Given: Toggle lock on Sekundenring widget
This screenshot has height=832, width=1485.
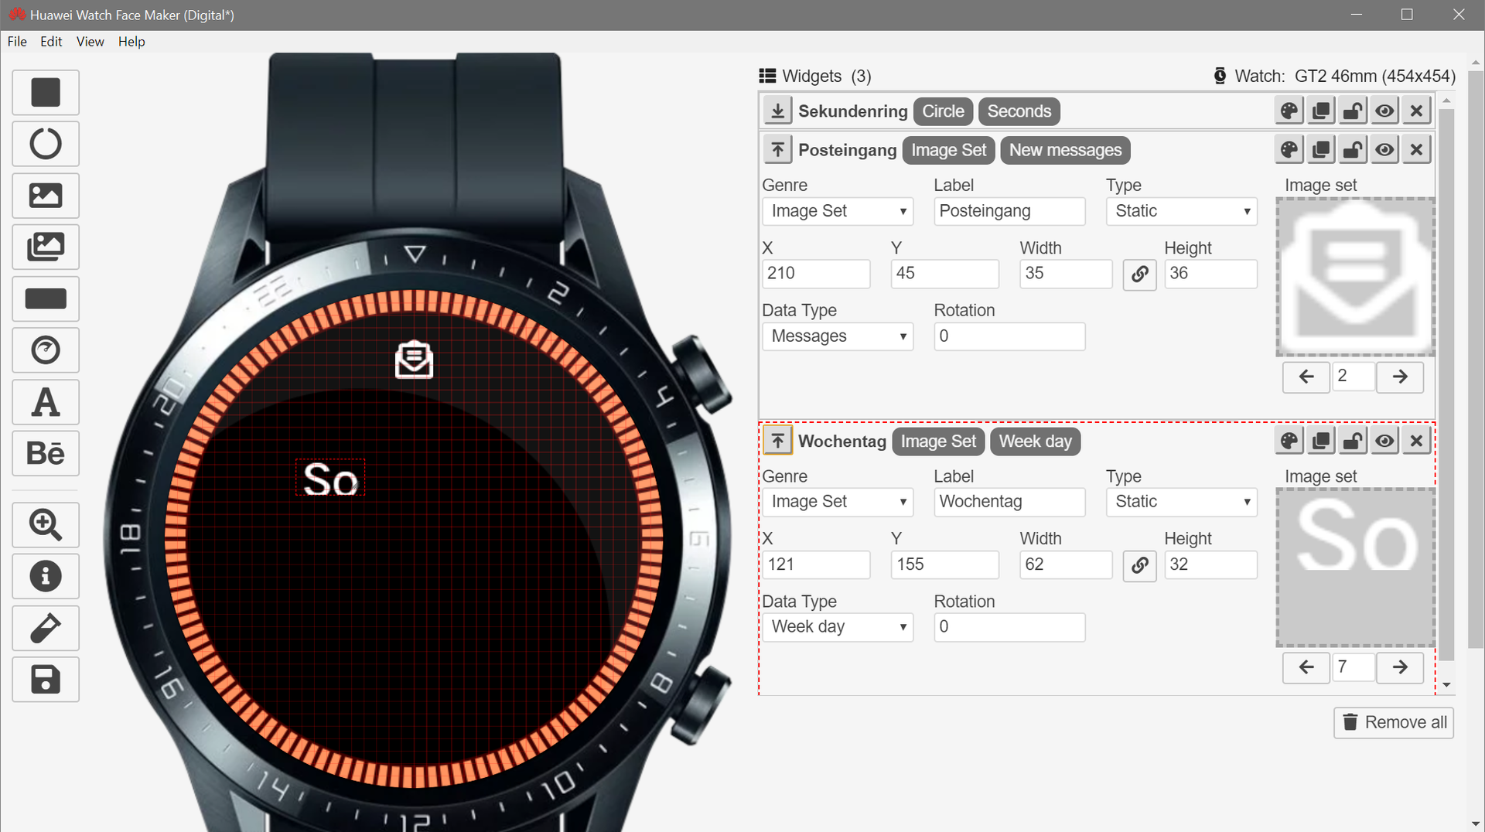Looking at the screenshot, I should point(1353,111).
